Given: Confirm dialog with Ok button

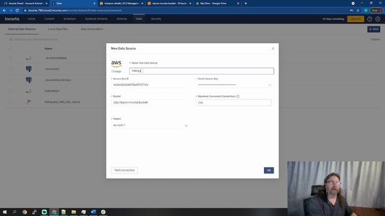Looking at the screenshot, I should point(269,170).
